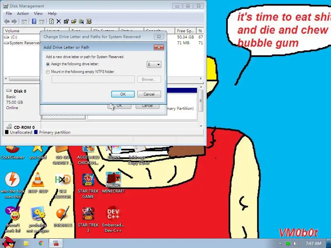The height and width of the screenshot is (248, 331).
Task: Close the Add Drive Letter or Path dialog
Action: coord(159,47)
